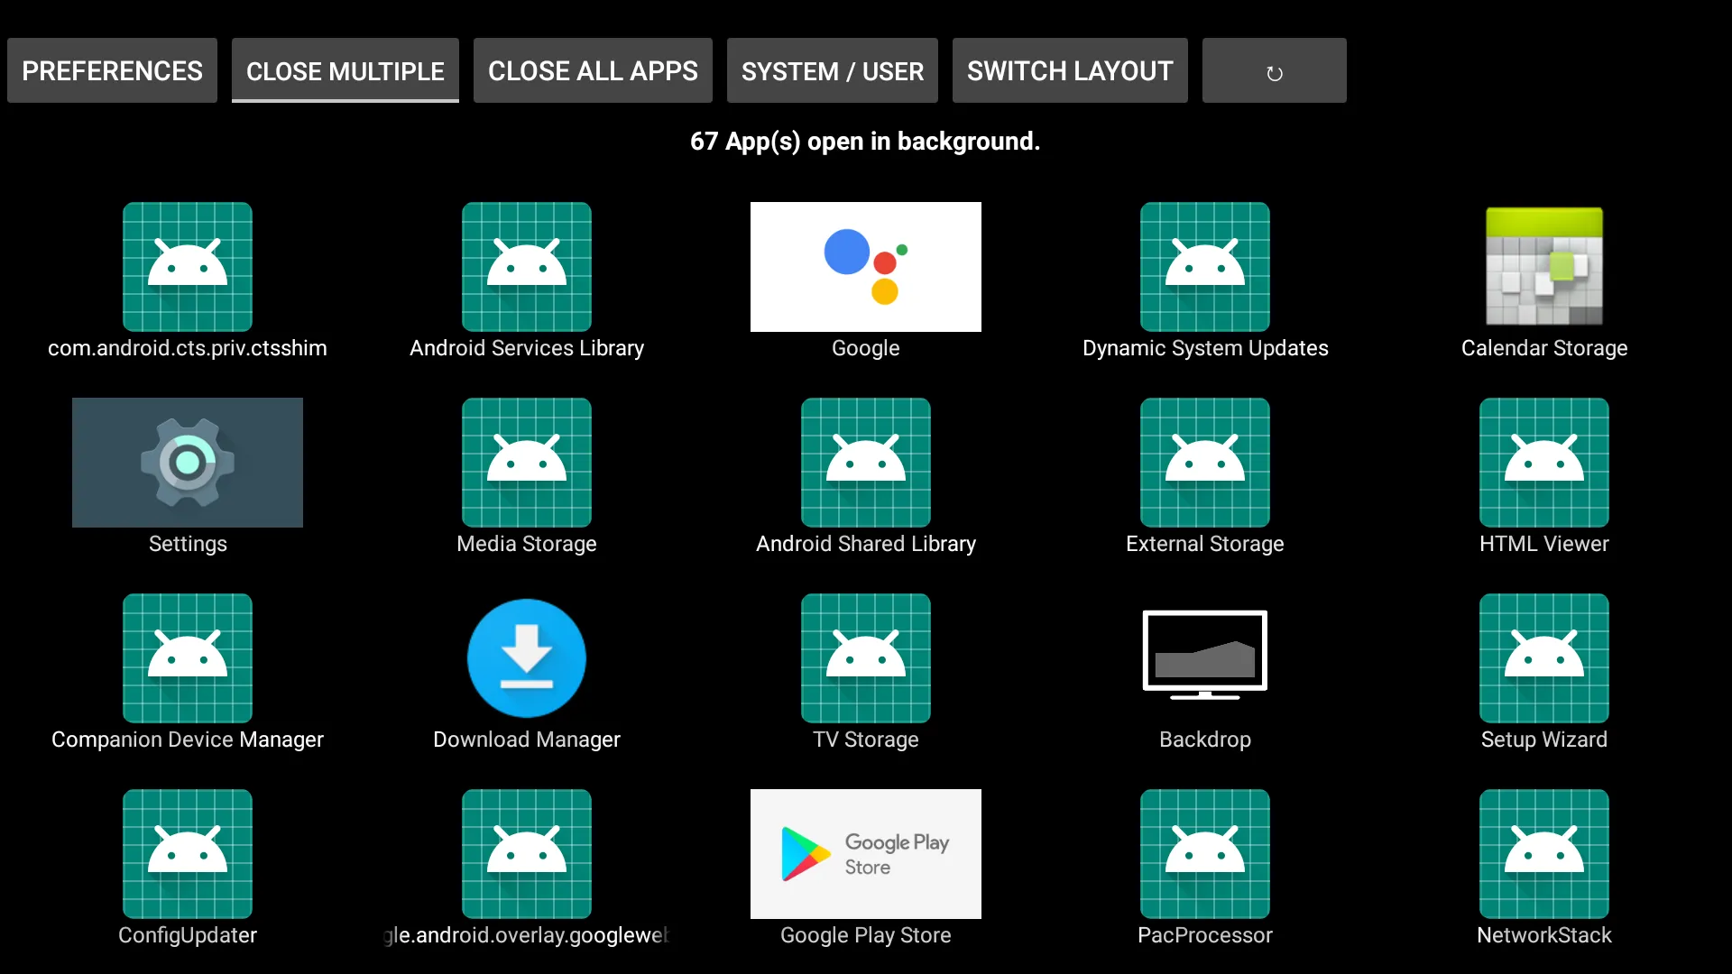
Task: Select the Dynamic System Updates icon
Action: (x=1205, y=267)
